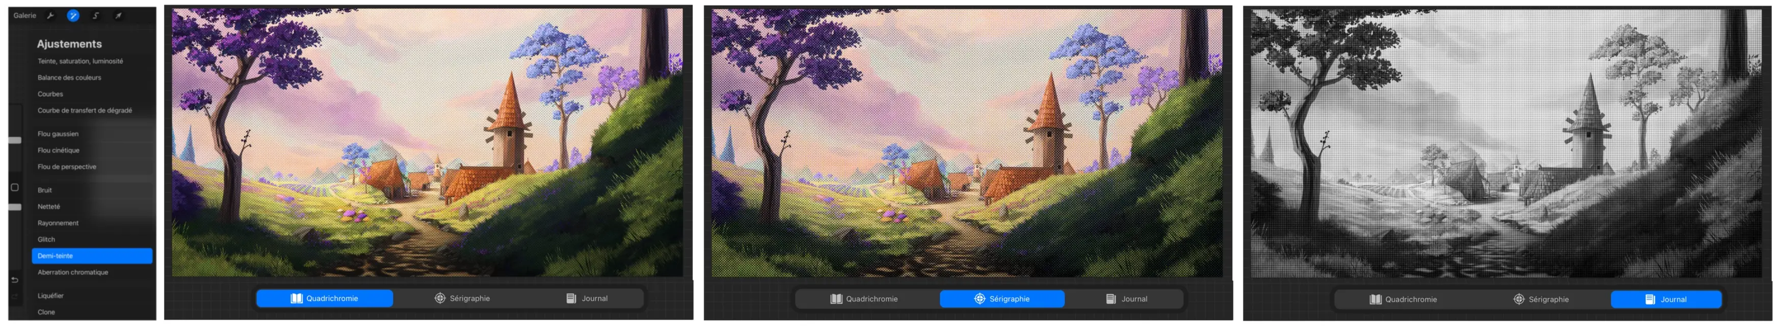
Task: Select Aberration chromatique from the list
Action: pyautogui.click(x=73, y=272)
